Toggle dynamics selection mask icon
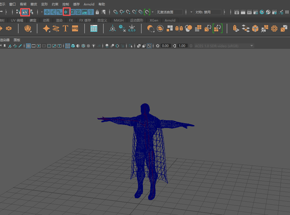 78,12
